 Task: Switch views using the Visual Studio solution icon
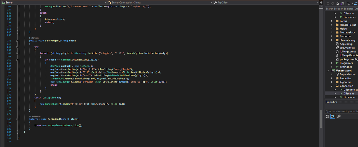pos(342,4)
